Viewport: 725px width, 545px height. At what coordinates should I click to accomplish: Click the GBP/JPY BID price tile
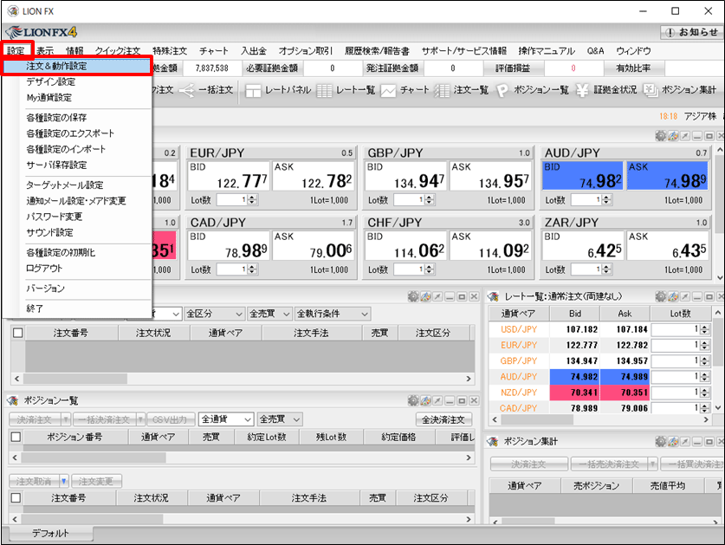[x=405, y=176]
